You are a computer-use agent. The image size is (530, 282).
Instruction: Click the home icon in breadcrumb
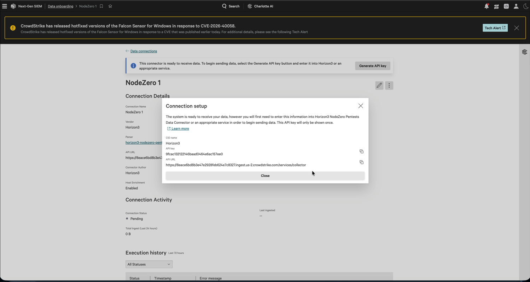coord(110,6)
